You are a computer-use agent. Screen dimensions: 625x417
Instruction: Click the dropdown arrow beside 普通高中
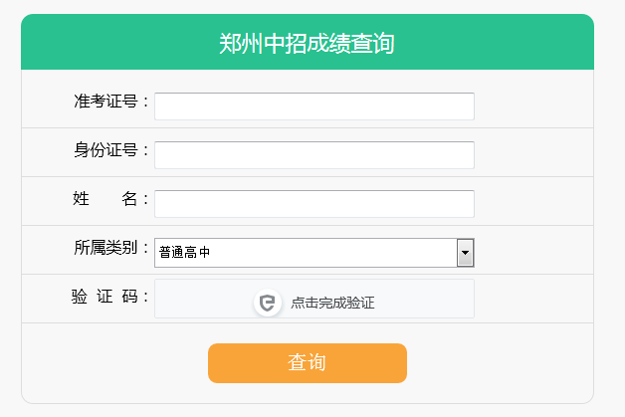click(465, 253)
